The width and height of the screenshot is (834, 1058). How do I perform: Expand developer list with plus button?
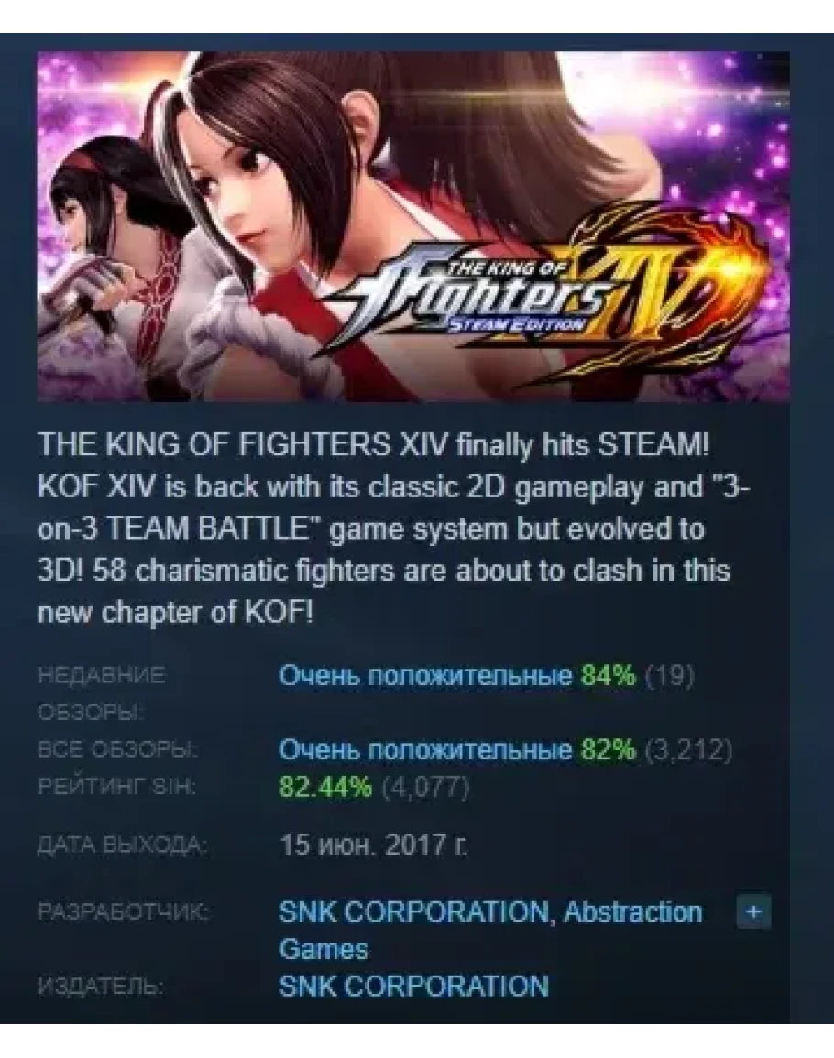point(753,912)
